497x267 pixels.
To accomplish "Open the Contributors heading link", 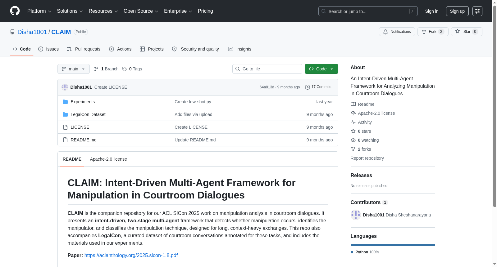I will [369, 202].
